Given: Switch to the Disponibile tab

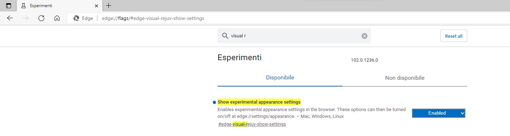Looking at the screenshot, I should pyautogui.click(x=280, y=78).
